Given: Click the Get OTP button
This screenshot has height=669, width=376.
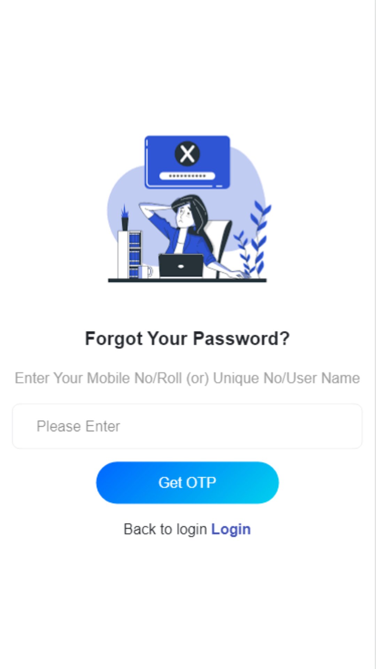Looking at the screenshot, I should (187, 483).
